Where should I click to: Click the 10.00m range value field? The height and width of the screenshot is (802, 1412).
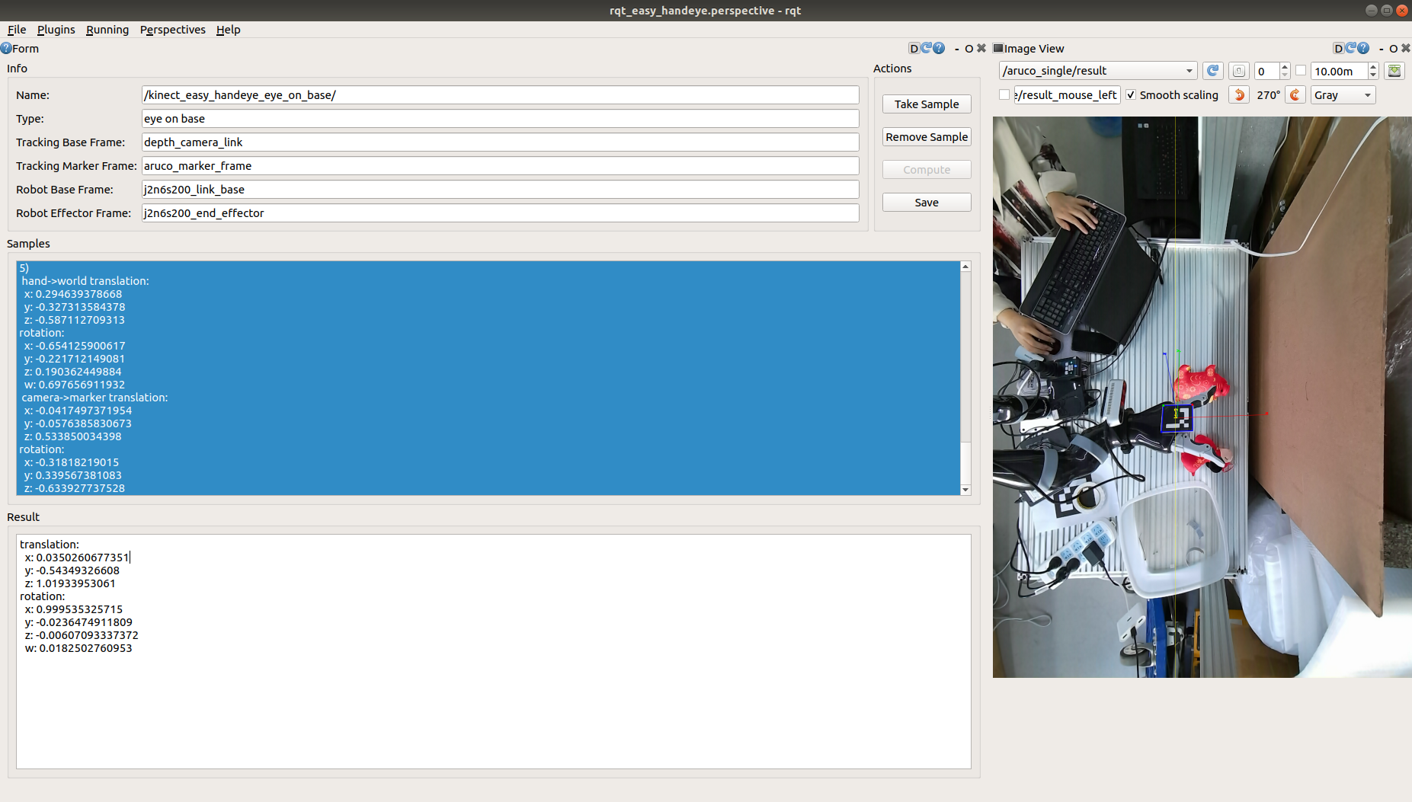pos(1340,71)
